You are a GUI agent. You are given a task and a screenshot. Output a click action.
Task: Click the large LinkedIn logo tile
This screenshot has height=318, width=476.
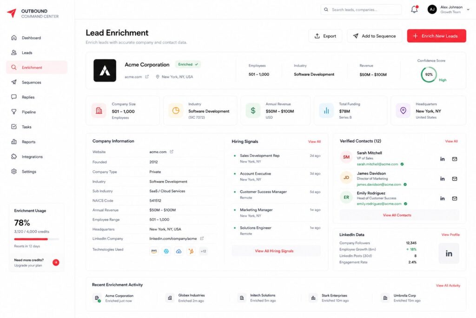coord(449,253)
